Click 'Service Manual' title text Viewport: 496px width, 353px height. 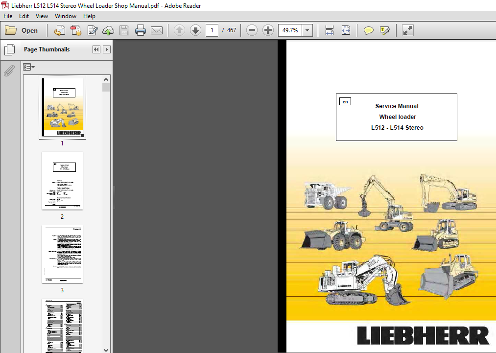[397, 106]
